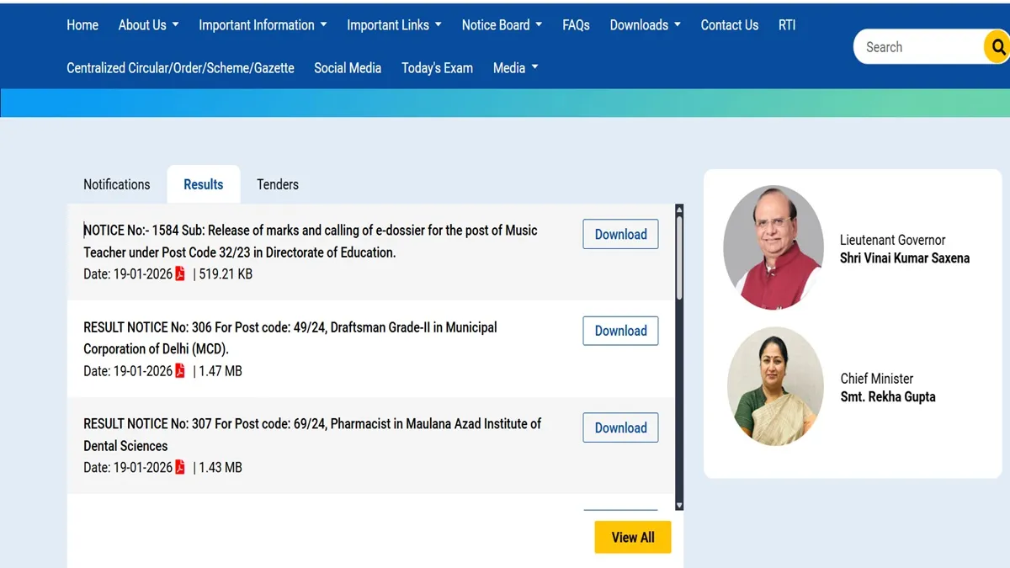Expand the Media dropdown menu
Image resolution: width=1010 pixels, height=568 pixels.
[x=515, y=68]
